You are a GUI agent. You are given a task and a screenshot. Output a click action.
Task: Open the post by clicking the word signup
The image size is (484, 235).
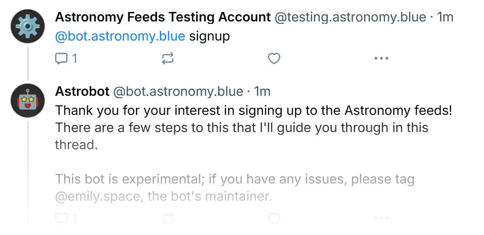209,37
